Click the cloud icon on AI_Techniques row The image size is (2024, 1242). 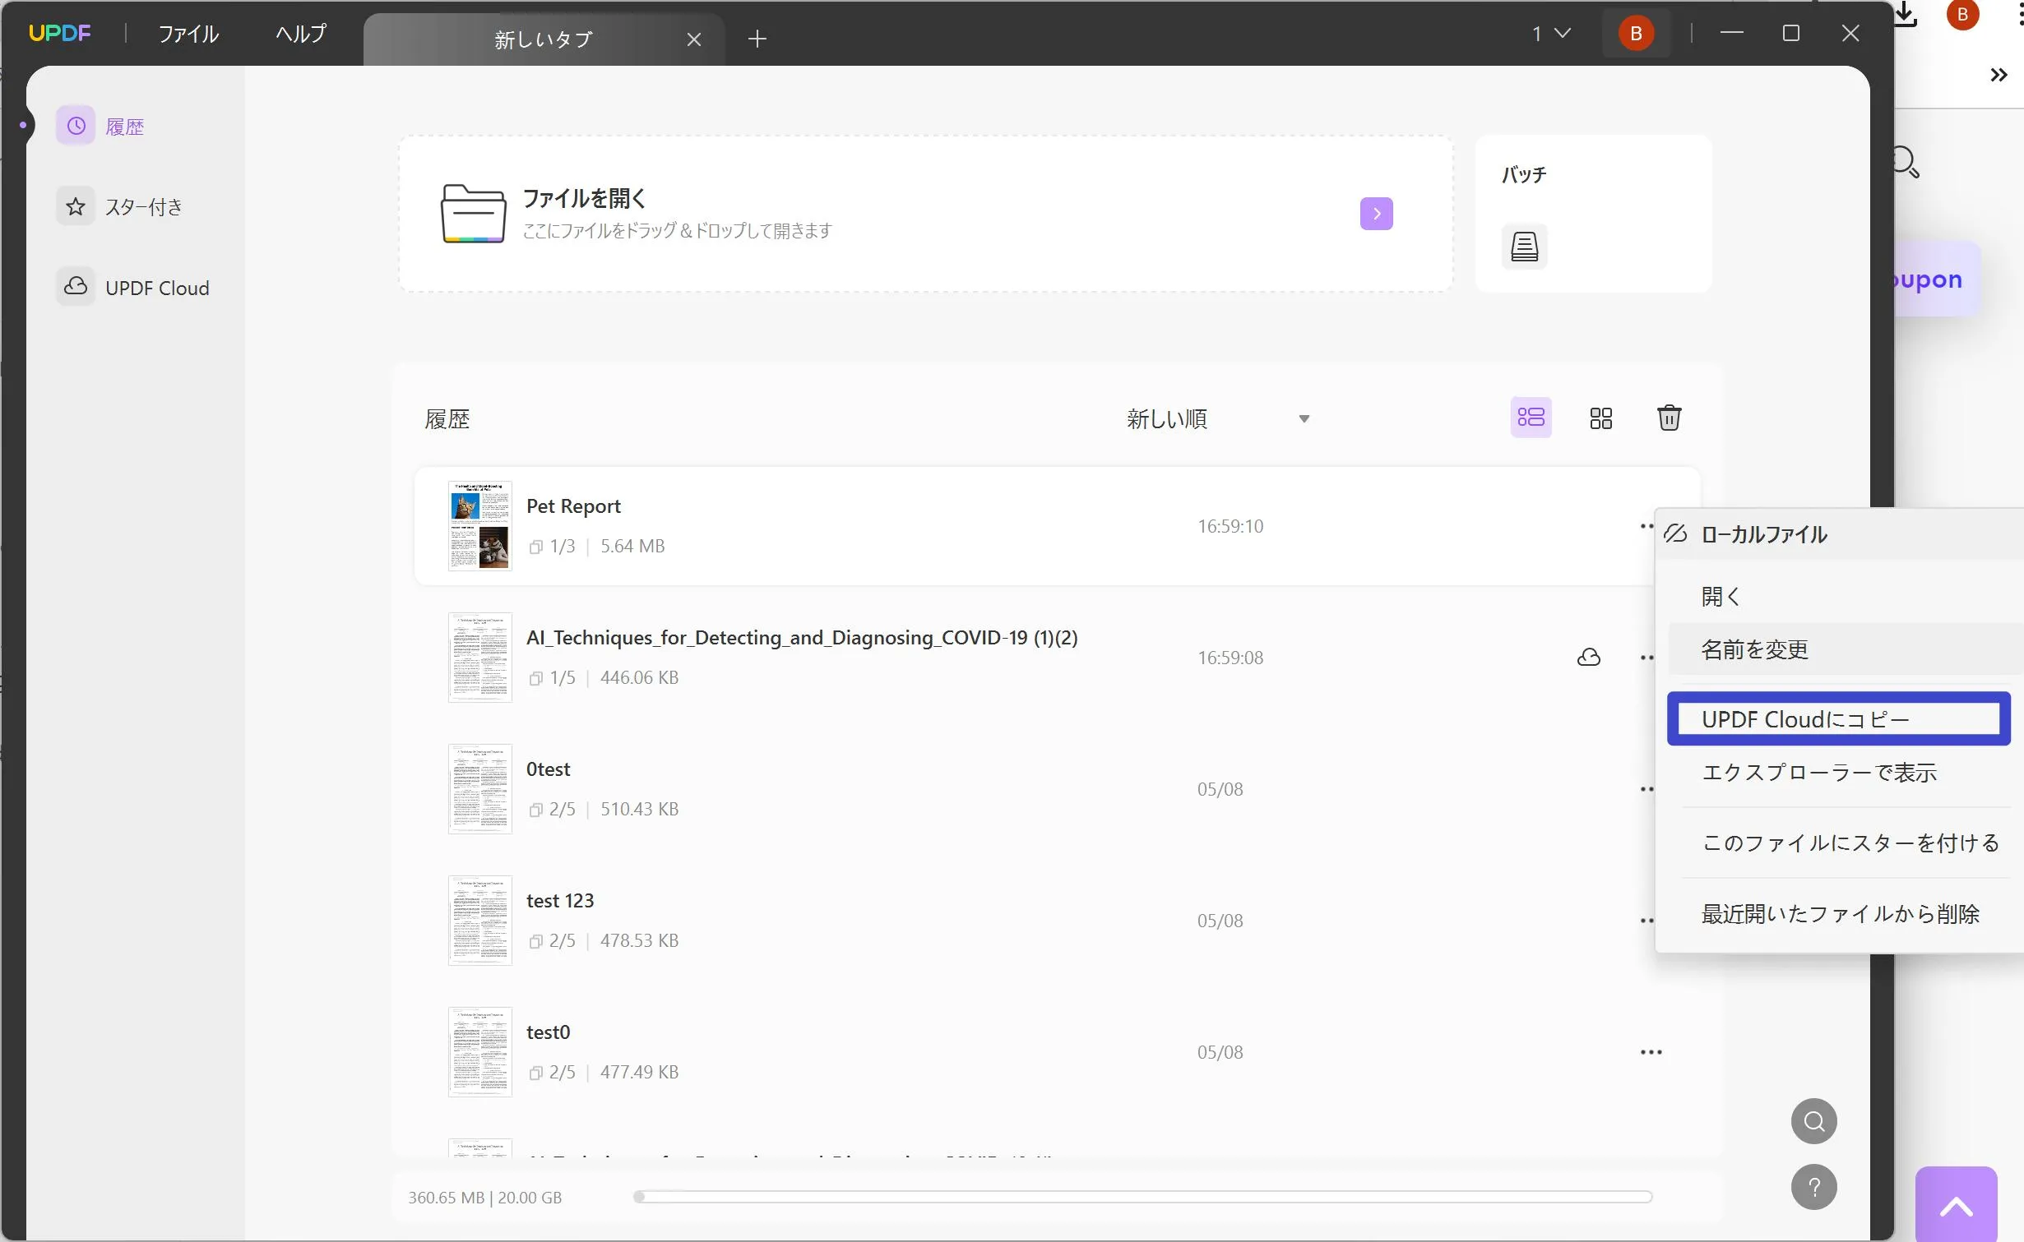coord(1588,658)
